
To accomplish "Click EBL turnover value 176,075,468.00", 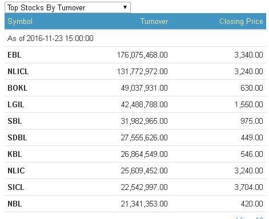I will 142,55.
